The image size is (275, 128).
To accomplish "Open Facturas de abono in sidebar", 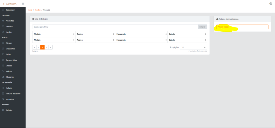I will [13, 93].
